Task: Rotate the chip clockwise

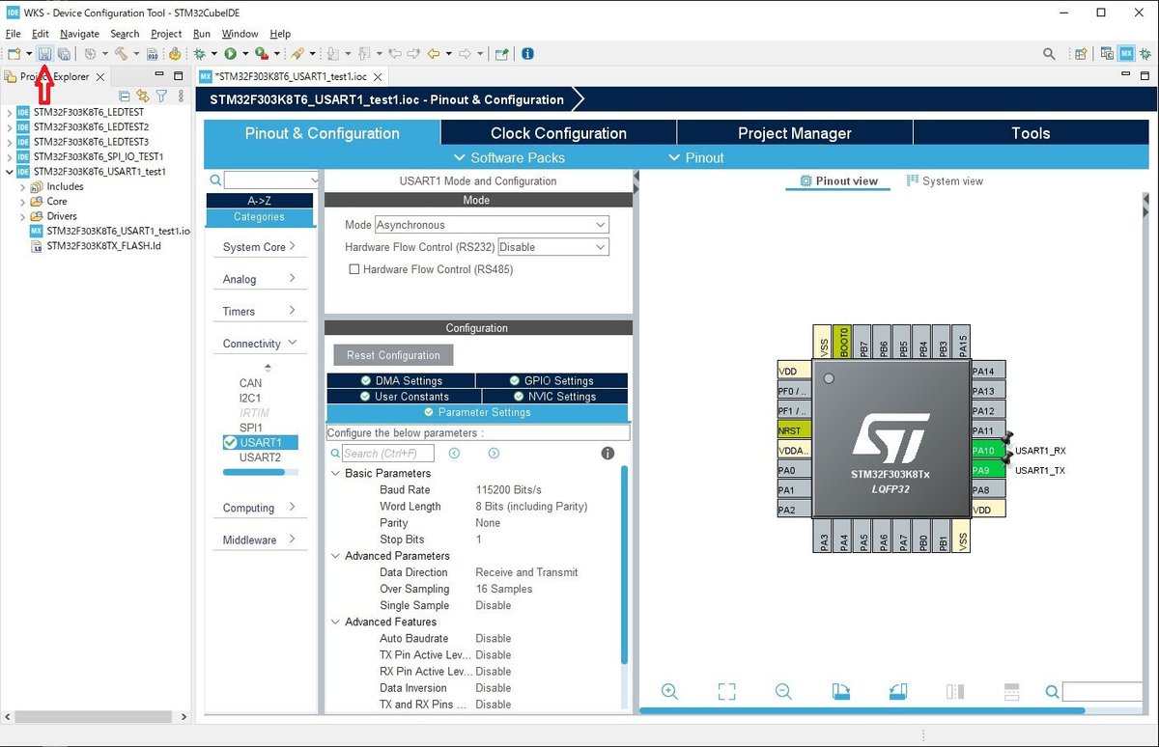Action: click(x=840, y=691)
